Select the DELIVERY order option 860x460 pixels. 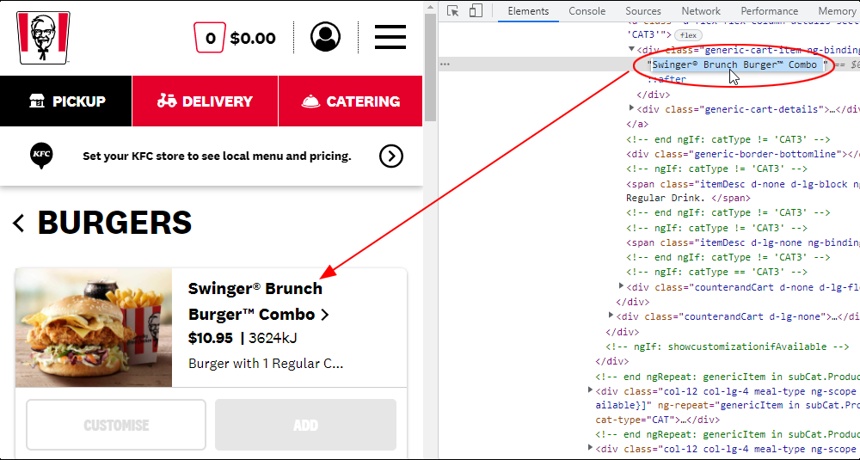pyautogui.click(x=206, y=101)
